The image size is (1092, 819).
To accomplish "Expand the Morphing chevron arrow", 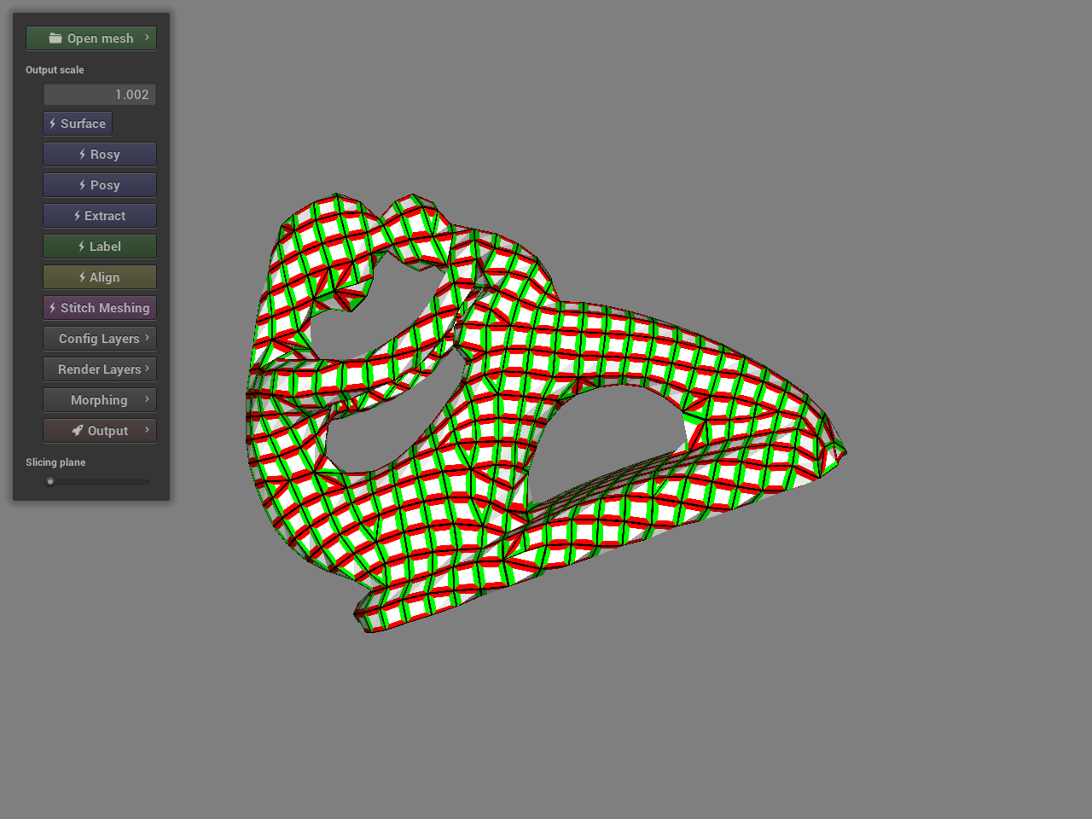I will coord(147,399).
